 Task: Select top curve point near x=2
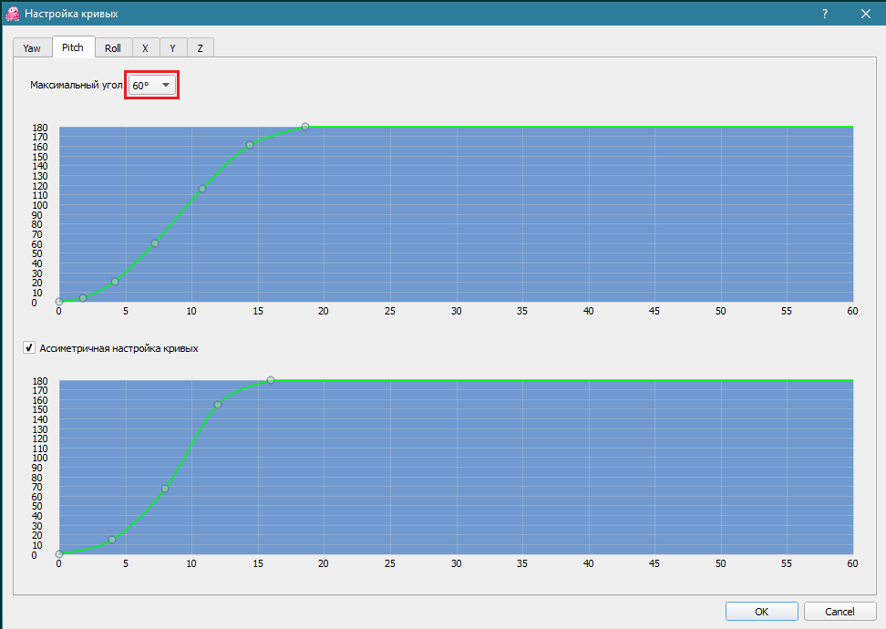tap(83, 298)
